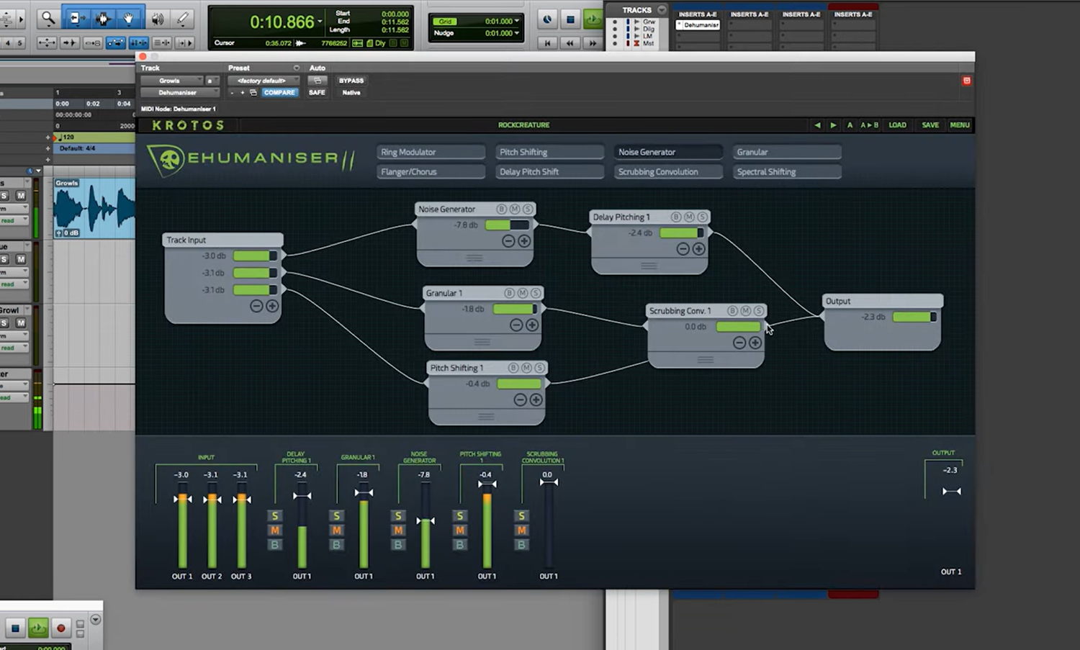
Task: Select the Grabber hand tool
Action: click(129, 19)
